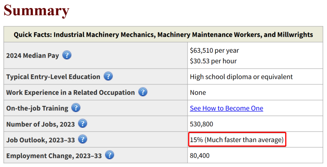Open help for Typical Entry-Level Education

tap(108, 77)
